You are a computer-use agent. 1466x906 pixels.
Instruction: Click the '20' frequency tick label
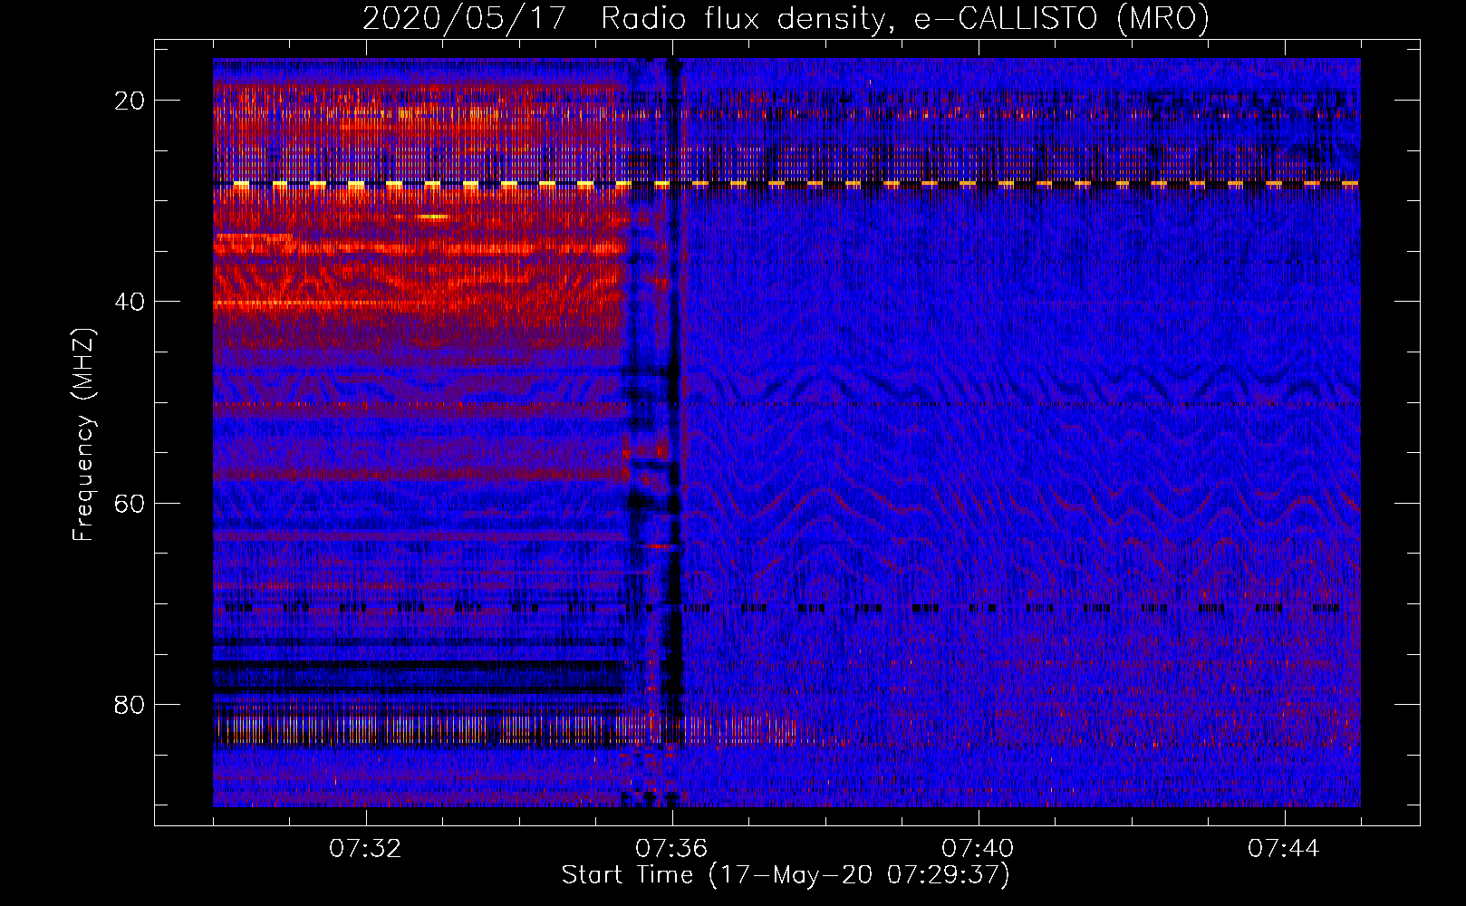click(x=130, y=101)
